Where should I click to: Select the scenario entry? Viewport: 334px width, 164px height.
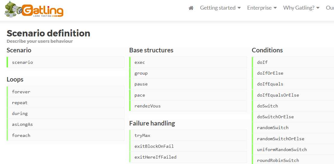(x=65, y=62)
